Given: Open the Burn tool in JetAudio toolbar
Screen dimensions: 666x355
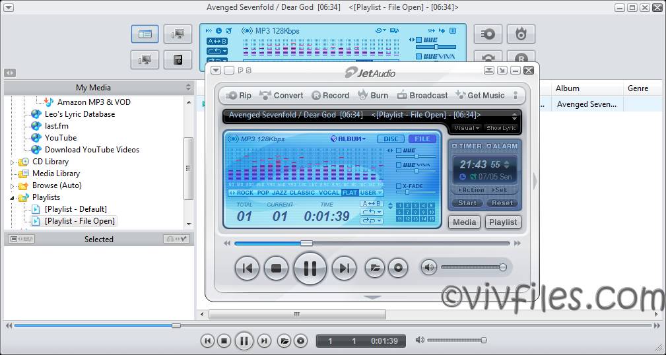Looking at the screenshot, I should 373,96.
